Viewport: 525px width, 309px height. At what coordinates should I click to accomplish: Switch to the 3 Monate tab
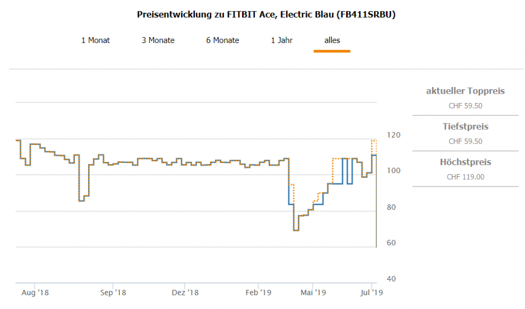coord(158,40)
